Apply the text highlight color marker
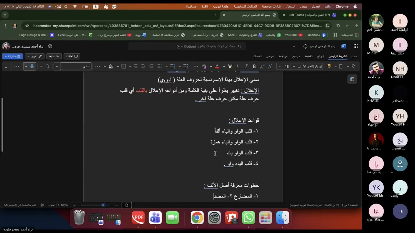 (230, 66)
